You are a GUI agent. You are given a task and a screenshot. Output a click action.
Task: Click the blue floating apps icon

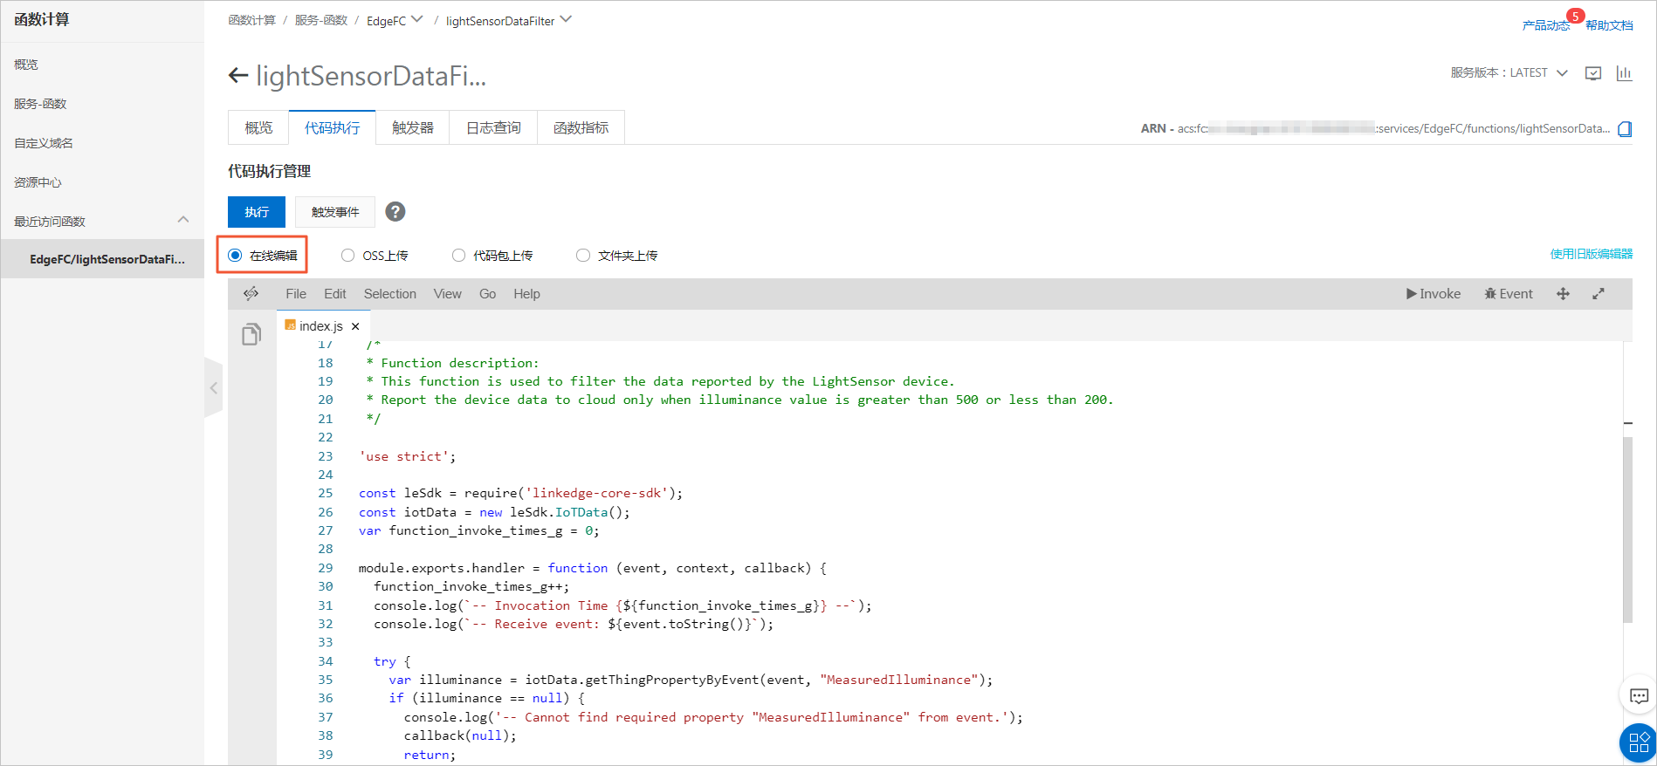point(1639,742)
